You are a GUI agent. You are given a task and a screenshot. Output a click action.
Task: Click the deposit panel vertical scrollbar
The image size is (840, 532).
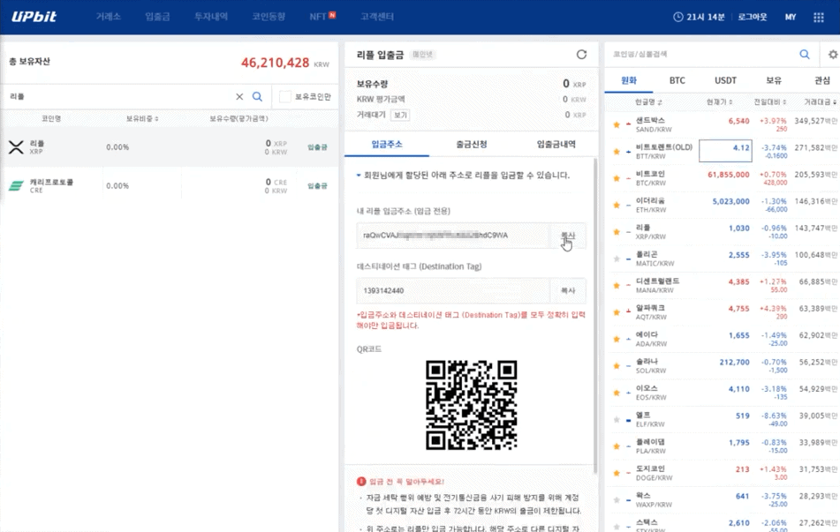click(x=595, y=316)
